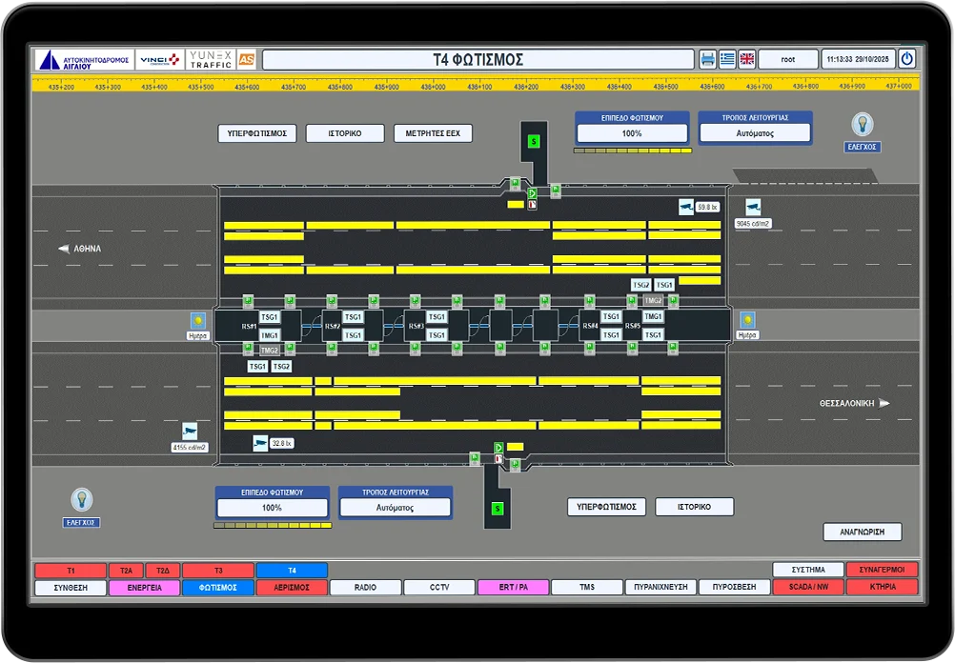Open the bottom ΤΡΟΠΟΣ ΛΕΙΤΟΥΡΓΙΑΣ Αυτόματος selector
This screenshot has height=663, width=955.
tap(395, 508)
